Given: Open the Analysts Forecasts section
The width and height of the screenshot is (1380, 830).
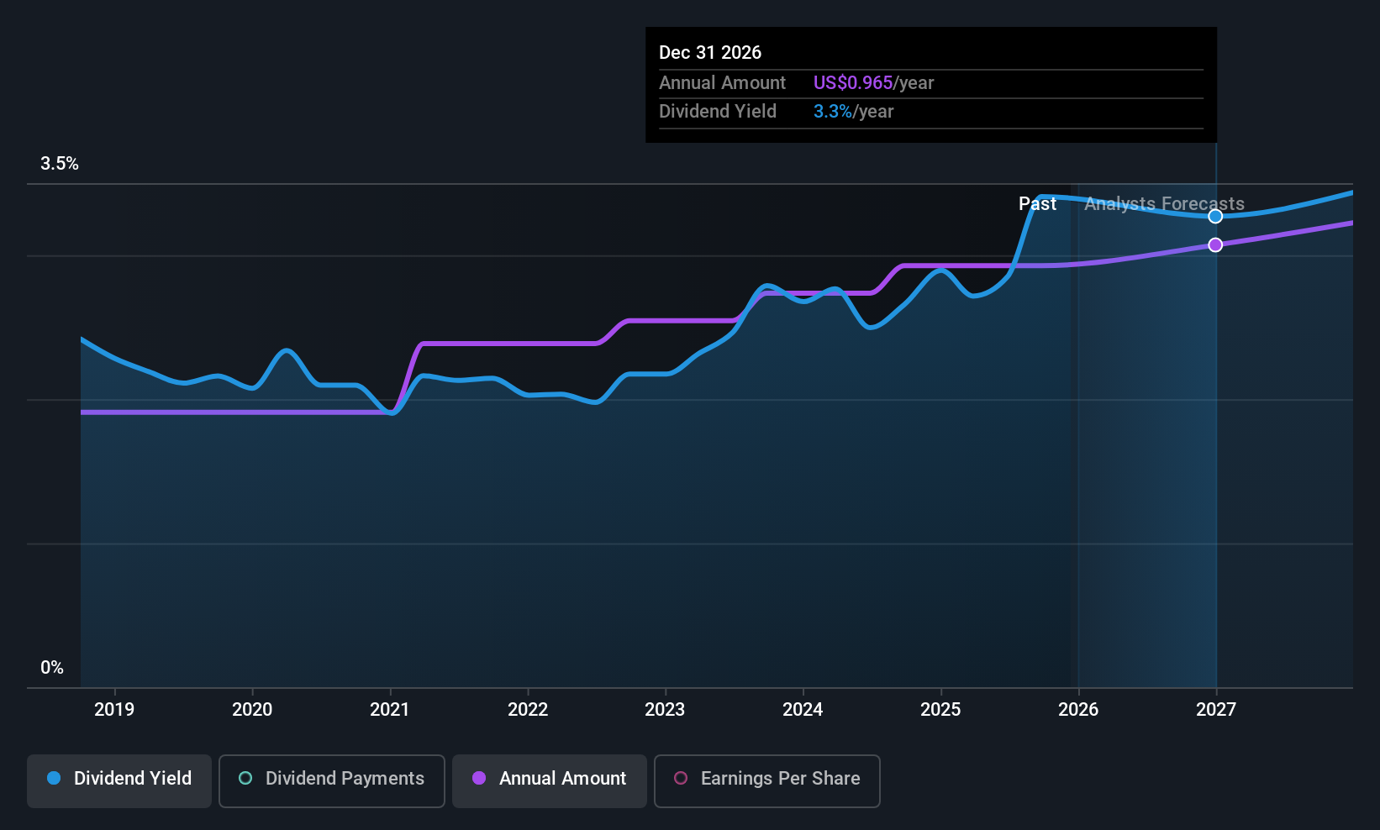Looking at the screenshot, I should pos(1163,203).
